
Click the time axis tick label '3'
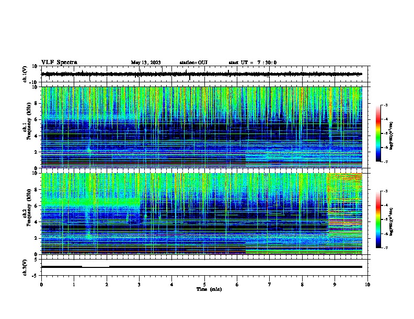[139, 285]
